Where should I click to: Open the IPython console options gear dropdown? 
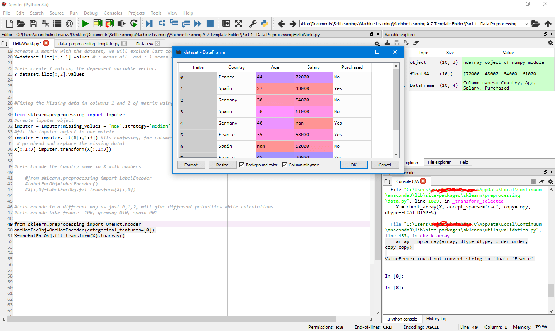click(550, 181)
